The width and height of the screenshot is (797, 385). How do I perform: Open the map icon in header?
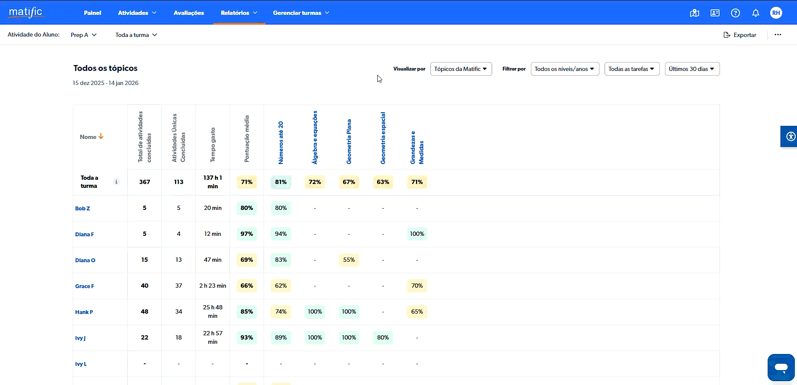coord(694,13)
